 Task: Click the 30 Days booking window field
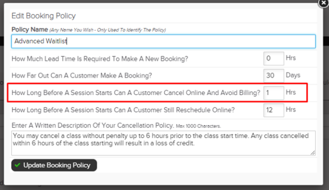pos(274,75)
